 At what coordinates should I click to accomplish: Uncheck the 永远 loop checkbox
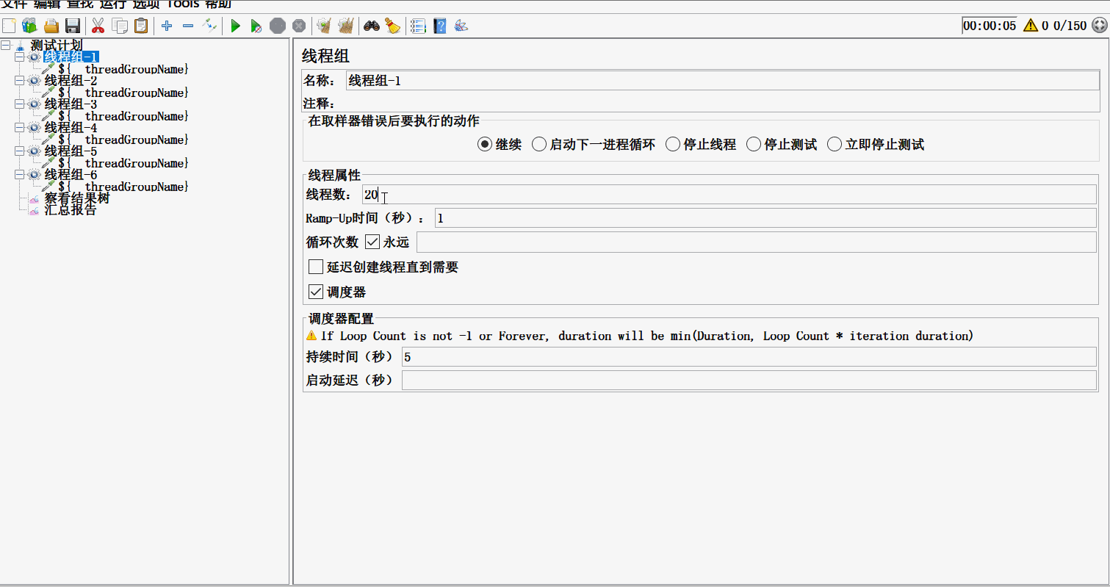tap(372, 242)
